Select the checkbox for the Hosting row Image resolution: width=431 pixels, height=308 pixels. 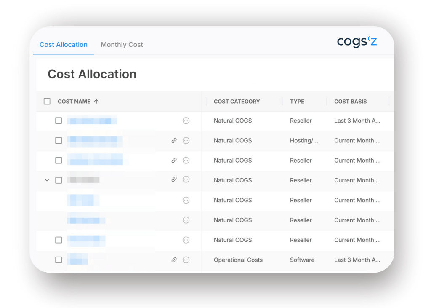coord(59,141)
